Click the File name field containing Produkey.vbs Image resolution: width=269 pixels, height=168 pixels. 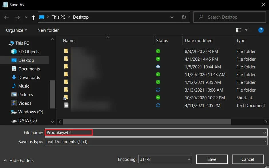[x=68, y=132]
